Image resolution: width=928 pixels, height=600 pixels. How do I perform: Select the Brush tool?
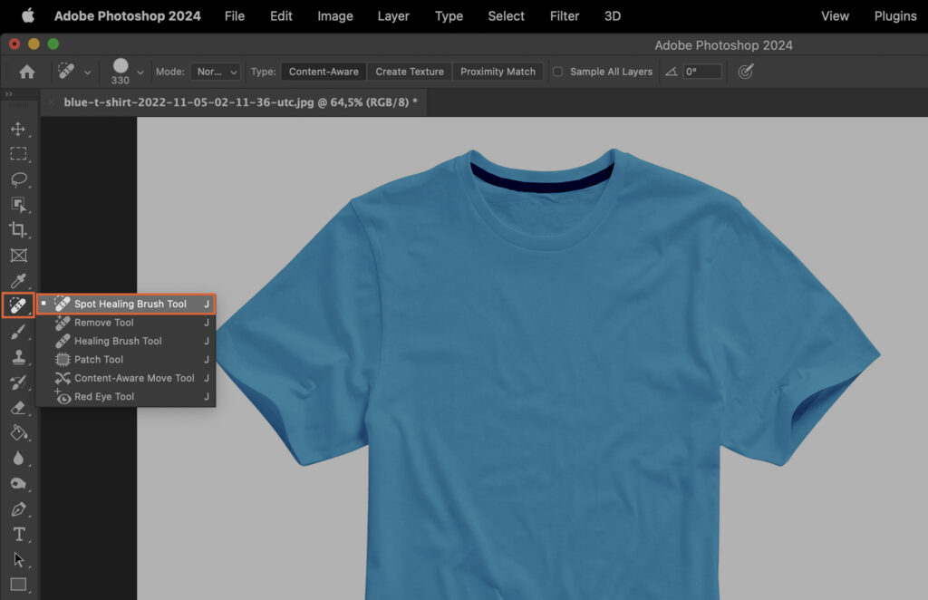pyautogui.click(x=18, y=331)
